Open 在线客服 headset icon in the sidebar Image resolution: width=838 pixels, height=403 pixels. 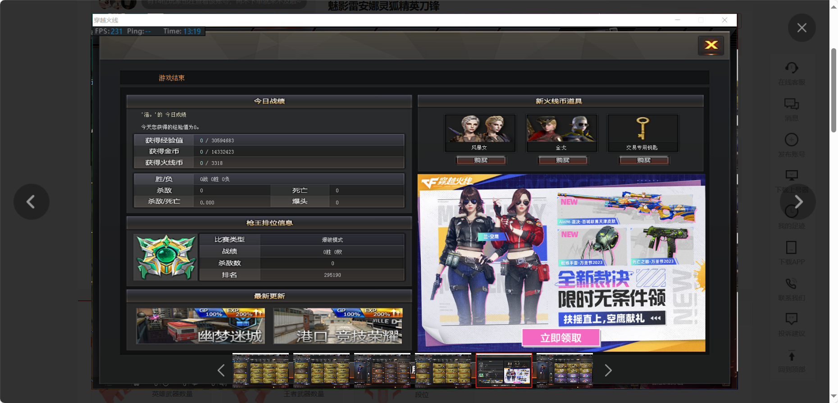pyautogui.click(x=792, y=68)
